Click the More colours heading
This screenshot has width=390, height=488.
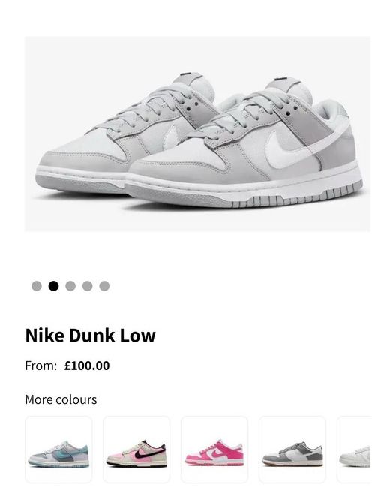coord(61,399)
